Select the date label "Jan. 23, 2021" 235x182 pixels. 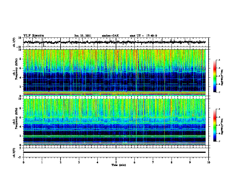83,36
